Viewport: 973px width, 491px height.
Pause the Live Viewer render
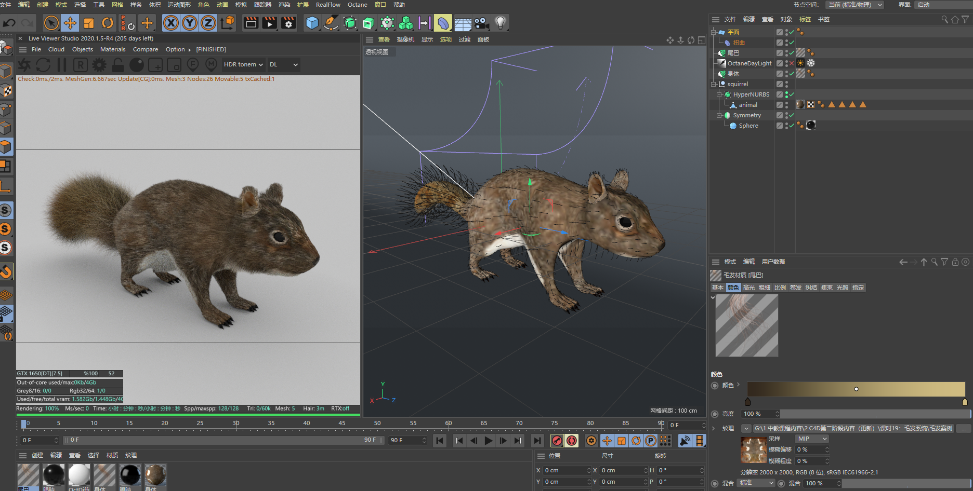62,65
